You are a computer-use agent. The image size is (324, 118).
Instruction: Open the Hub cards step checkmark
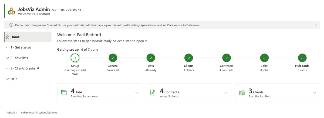(x=302, y=58)
